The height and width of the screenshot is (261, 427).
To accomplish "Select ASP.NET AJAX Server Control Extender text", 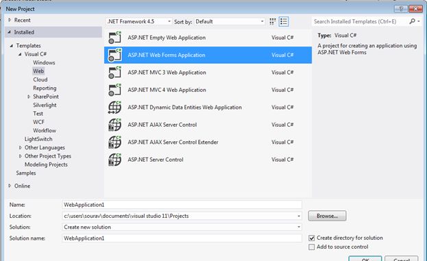I will coord(173,142).
